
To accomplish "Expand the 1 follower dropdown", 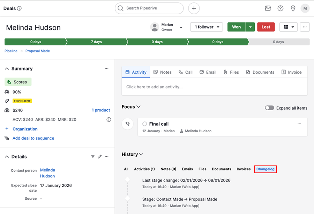I will [x=207, y=27].
